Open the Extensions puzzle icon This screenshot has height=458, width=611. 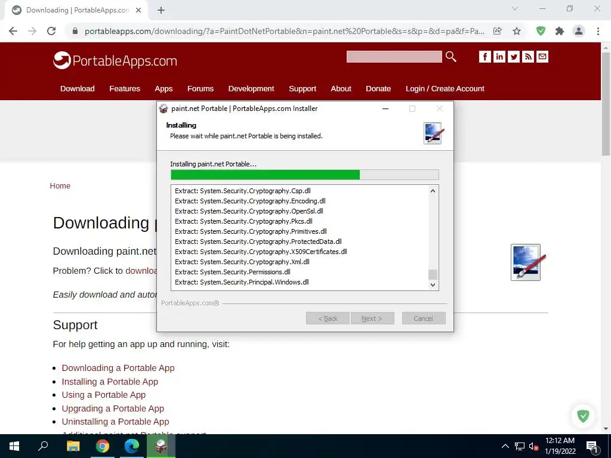pyautogui.click(x=560, y=31)
